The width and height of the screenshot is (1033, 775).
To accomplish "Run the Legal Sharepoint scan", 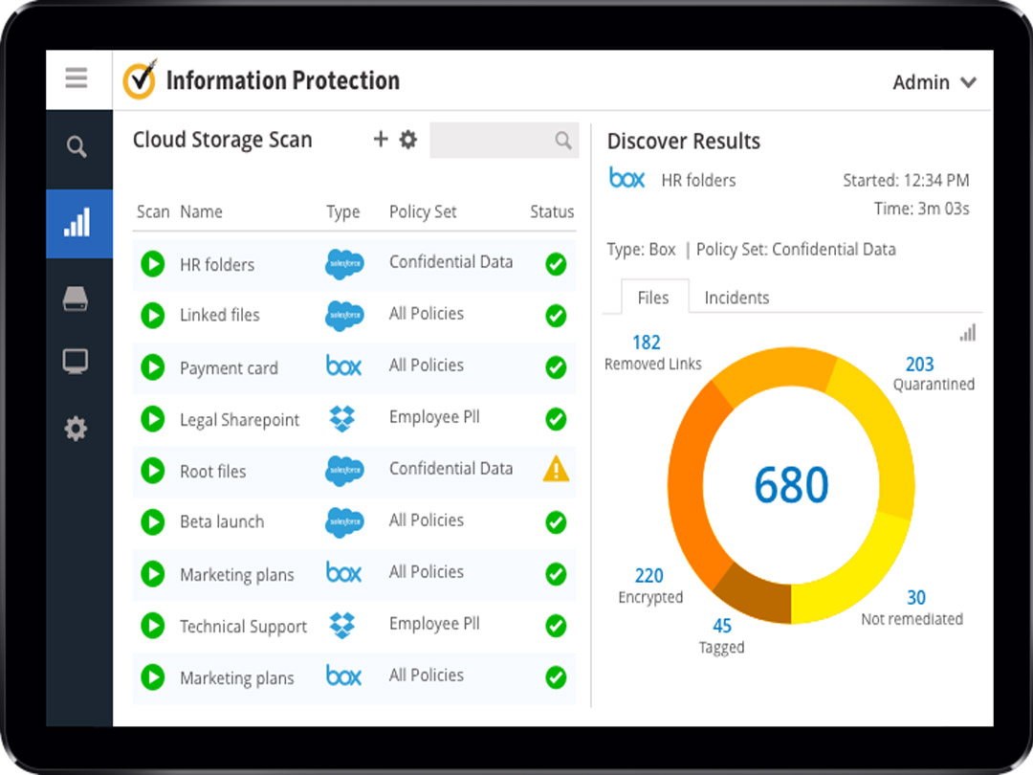I will [x=153, y=419].
